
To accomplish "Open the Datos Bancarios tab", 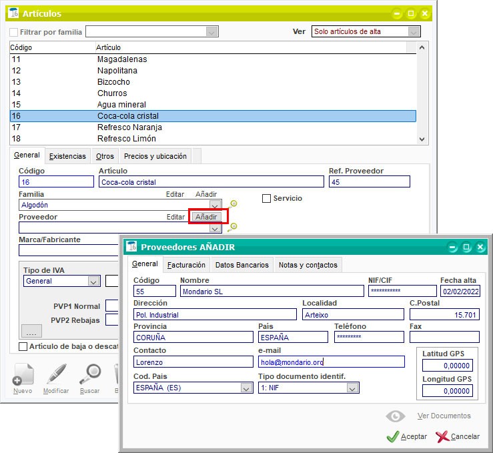I will pyautogui.click(x=242, y=265).
